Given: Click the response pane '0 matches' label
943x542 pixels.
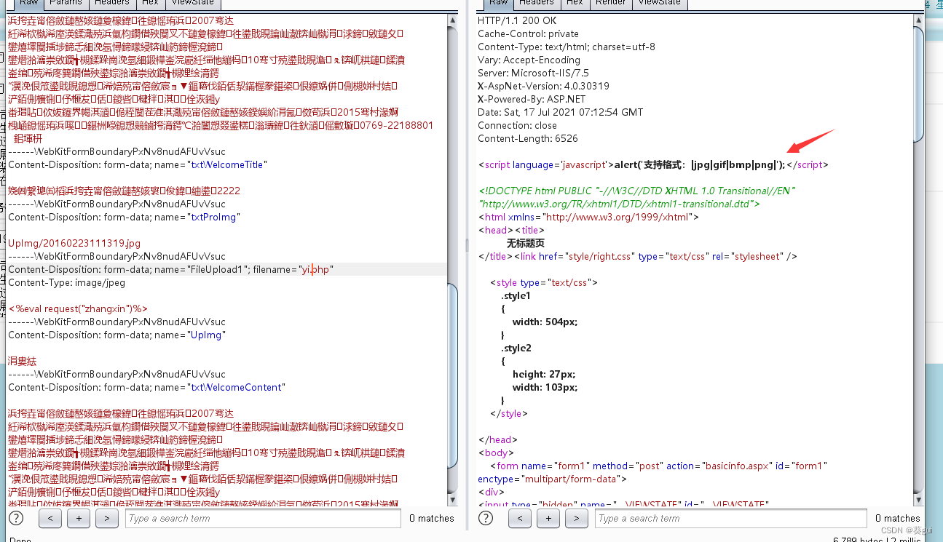Looking at the screenshot, I should coord(897,518).
